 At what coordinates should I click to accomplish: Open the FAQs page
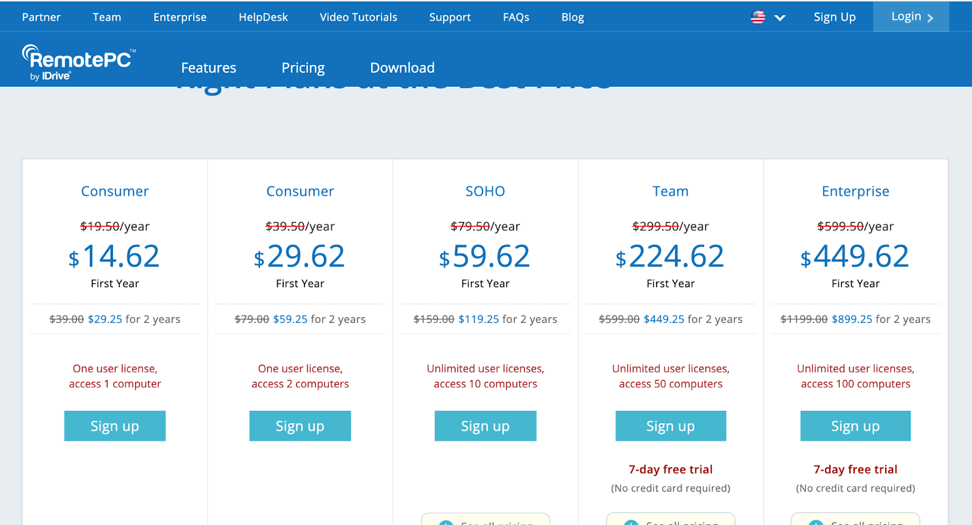[516, 17]
